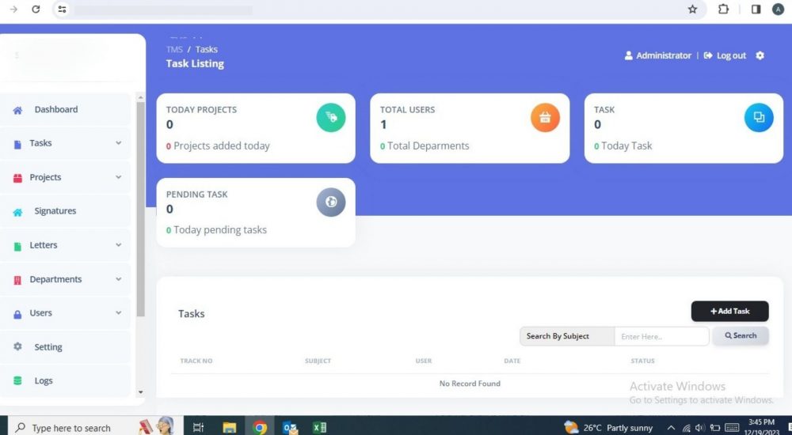Focus the Enter Here search field

point(661,336)
